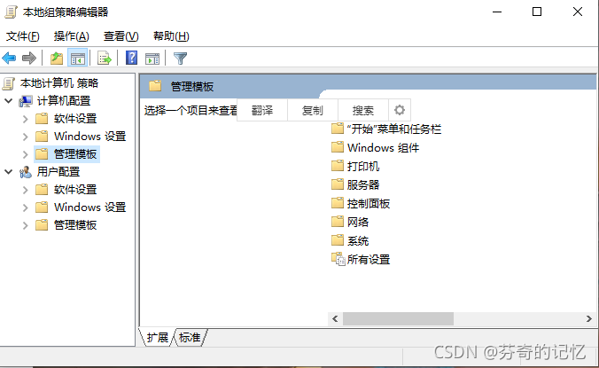Expand Windows 设置 under 用户配置
The height and width of the screenshot is (368, 599).
pyautogui.click(x=26, y=207)
